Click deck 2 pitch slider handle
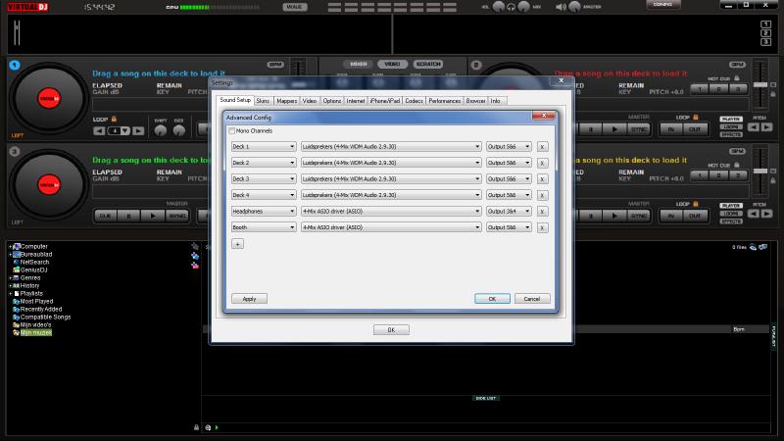784x441 pixels. tap(760, 85)
